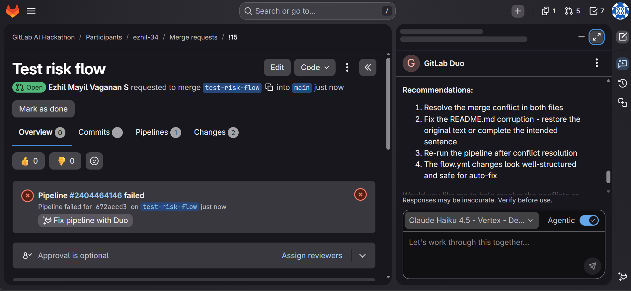631x291 pixels.
Task: Open merge request actions kebab menu
Action: 347,67
